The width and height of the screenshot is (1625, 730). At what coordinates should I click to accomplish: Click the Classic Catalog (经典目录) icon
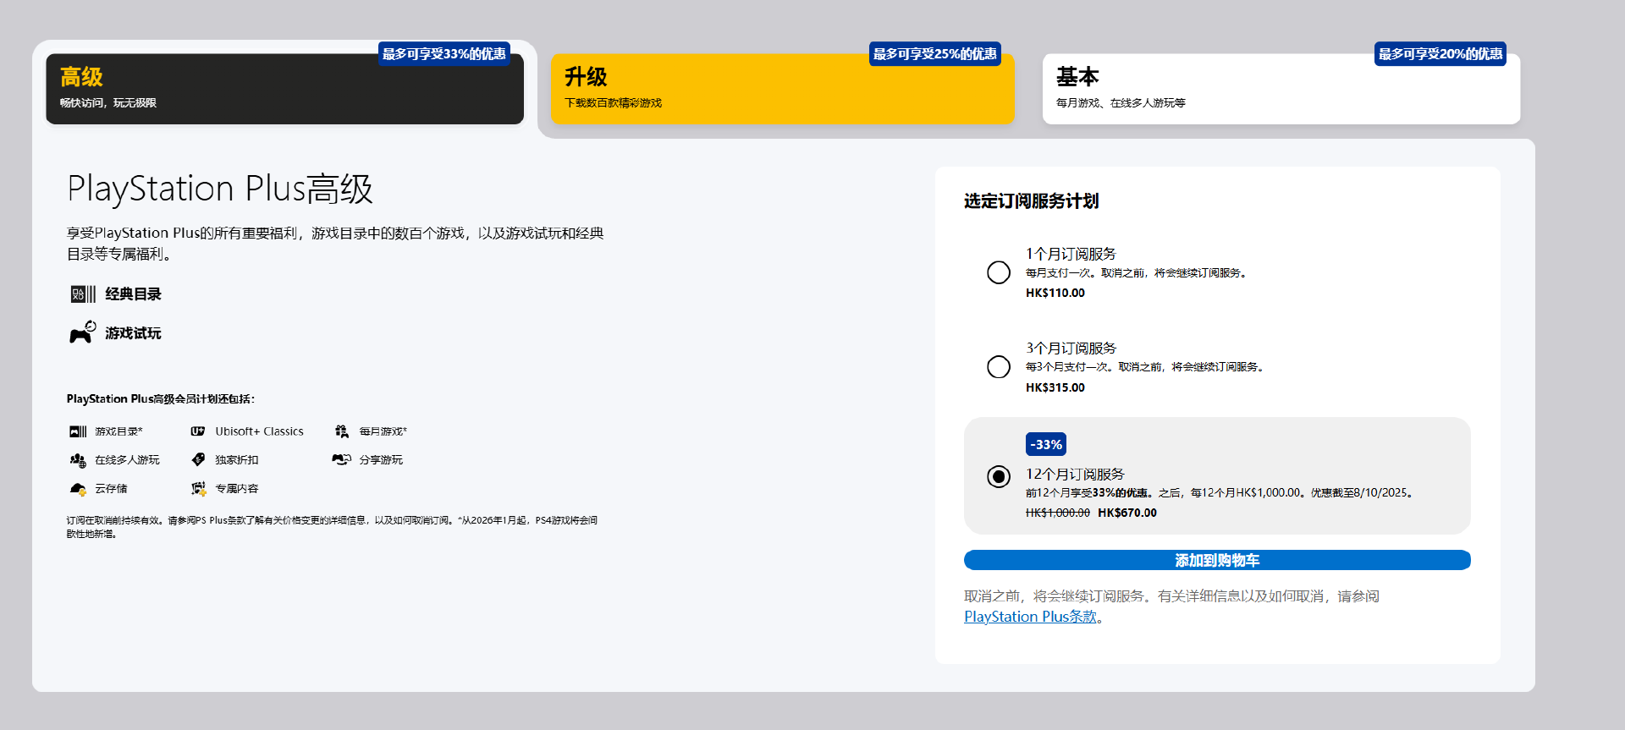[x=82, y=294]
